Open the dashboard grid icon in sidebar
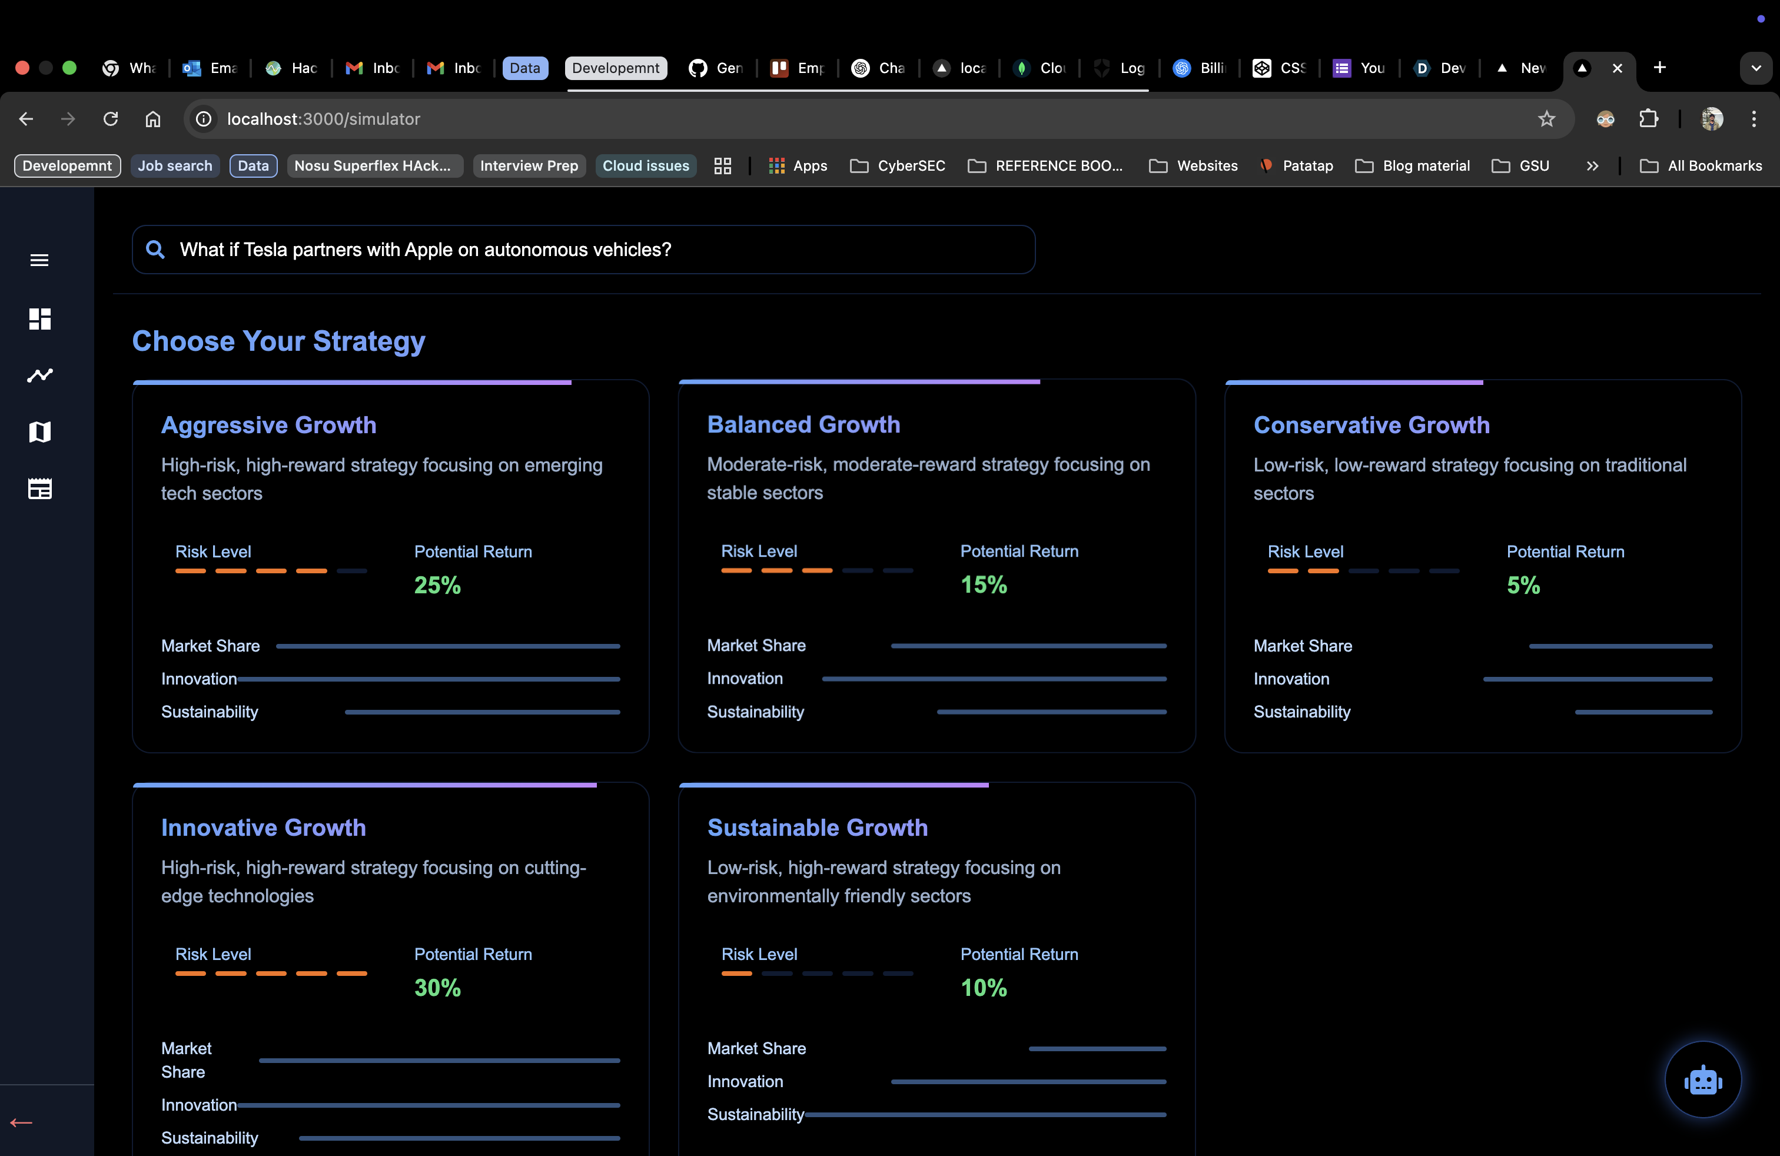The image size is (1780, 1156). tap(39, 319)
